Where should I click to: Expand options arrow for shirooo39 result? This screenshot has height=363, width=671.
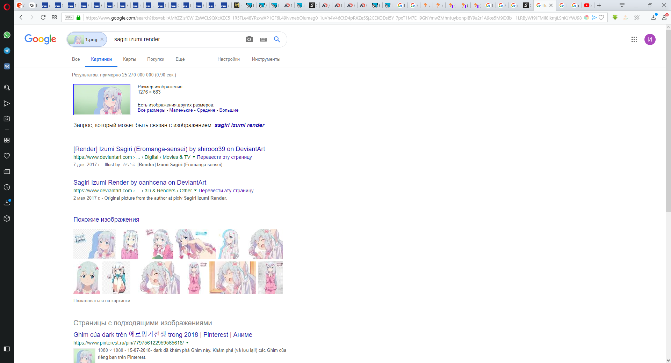pyautogui.click(x=194, y=157)
